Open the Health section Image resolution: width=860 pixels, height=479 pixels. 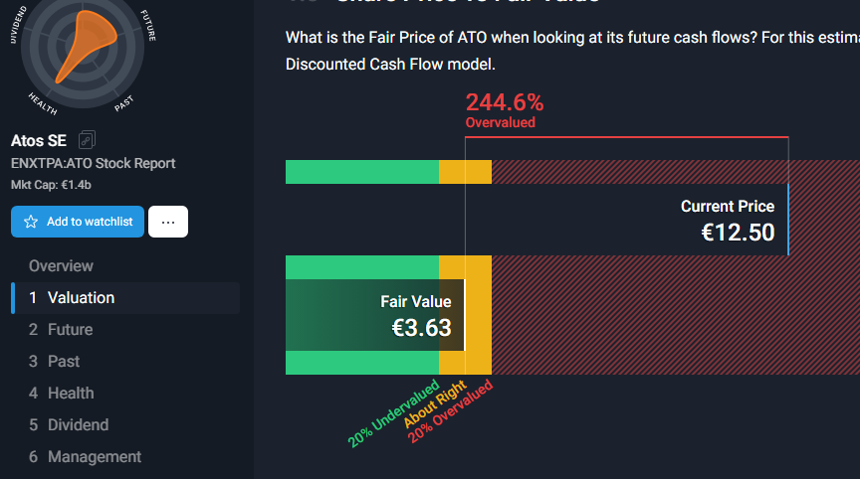tap(62, 394)
